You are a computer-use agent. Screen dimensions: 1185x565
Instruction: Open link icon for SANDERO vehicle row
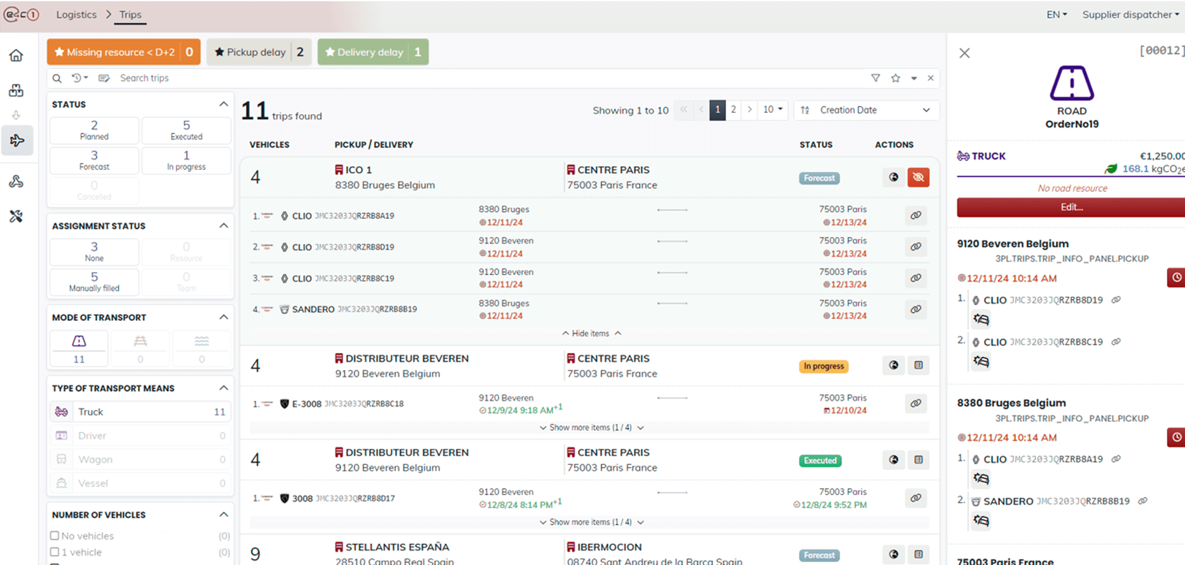915,310
